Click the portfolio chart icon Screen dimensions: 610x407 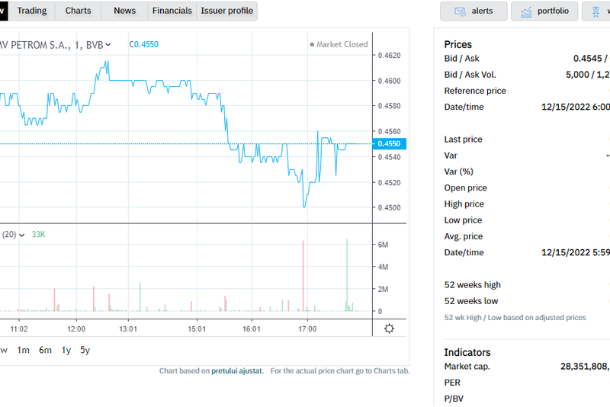point(526,11)
